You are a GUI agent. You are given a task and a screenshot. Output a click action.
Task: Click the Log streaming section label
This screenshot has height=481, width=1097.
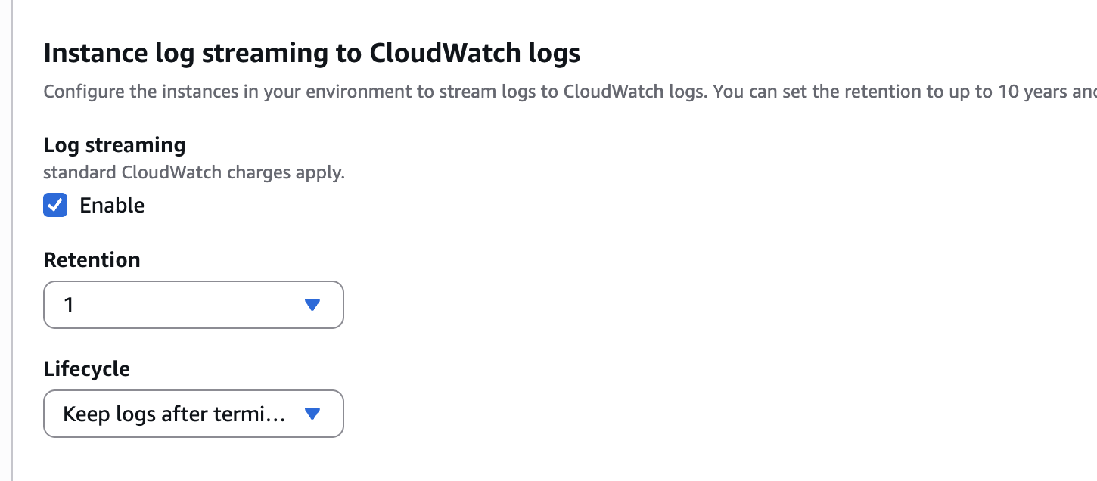114,145
